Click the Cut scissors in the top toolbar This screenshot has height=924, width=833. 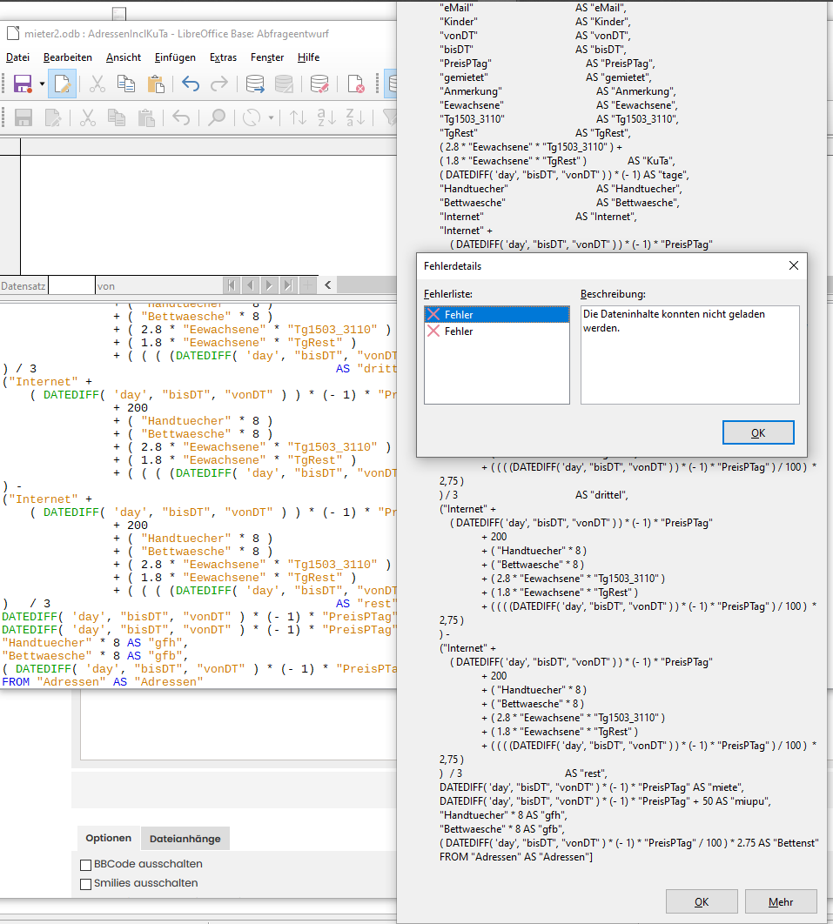[97, 84]
